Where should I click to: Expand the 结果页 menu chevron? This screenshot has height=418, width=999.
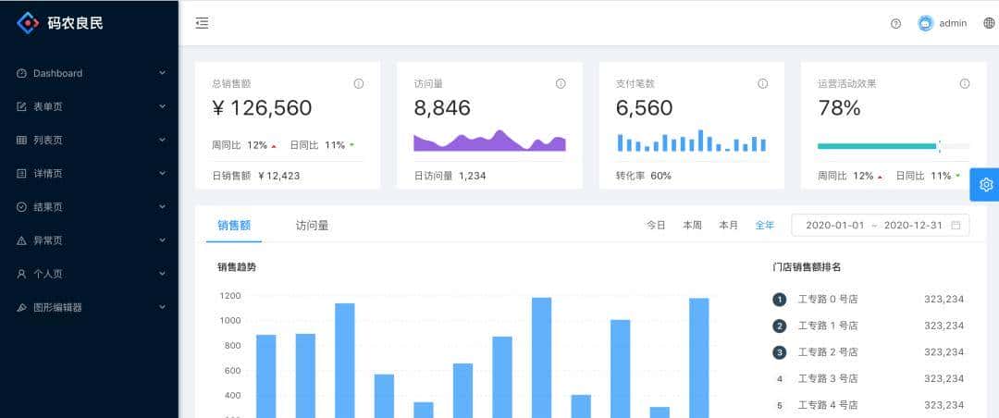(163, 207)
